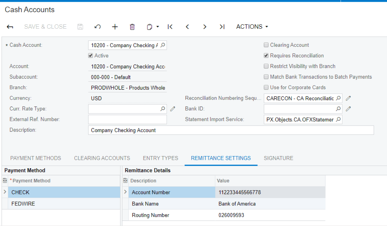
Task: Edit Reconciliation Numbering Sequence with the pencil icon
Action: [348, 98]
